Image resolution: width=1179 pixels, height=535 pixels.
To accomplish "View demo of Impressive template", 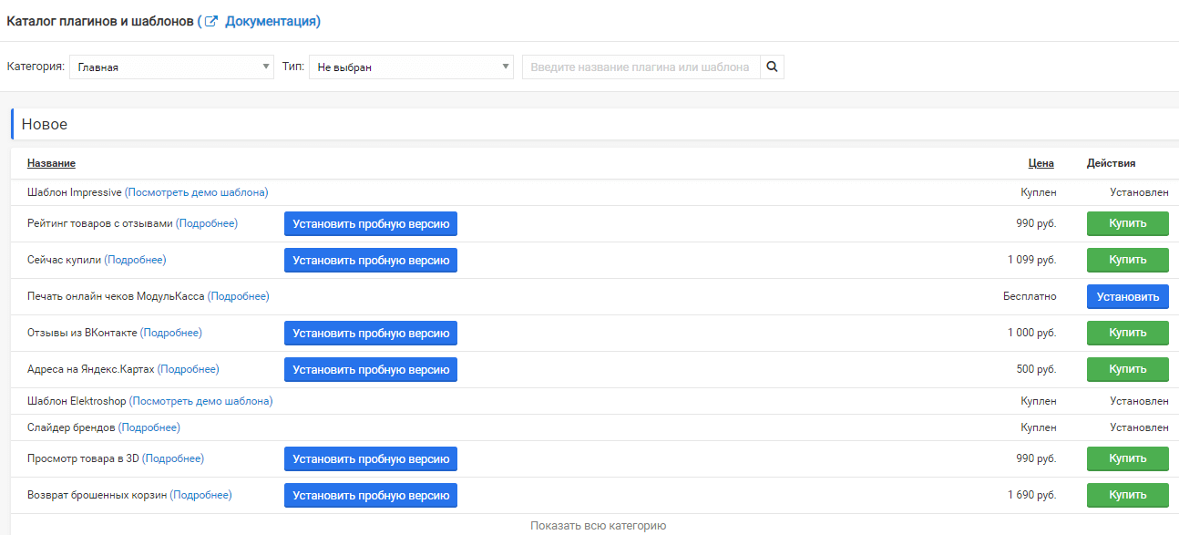I will [x=196, y=192].
